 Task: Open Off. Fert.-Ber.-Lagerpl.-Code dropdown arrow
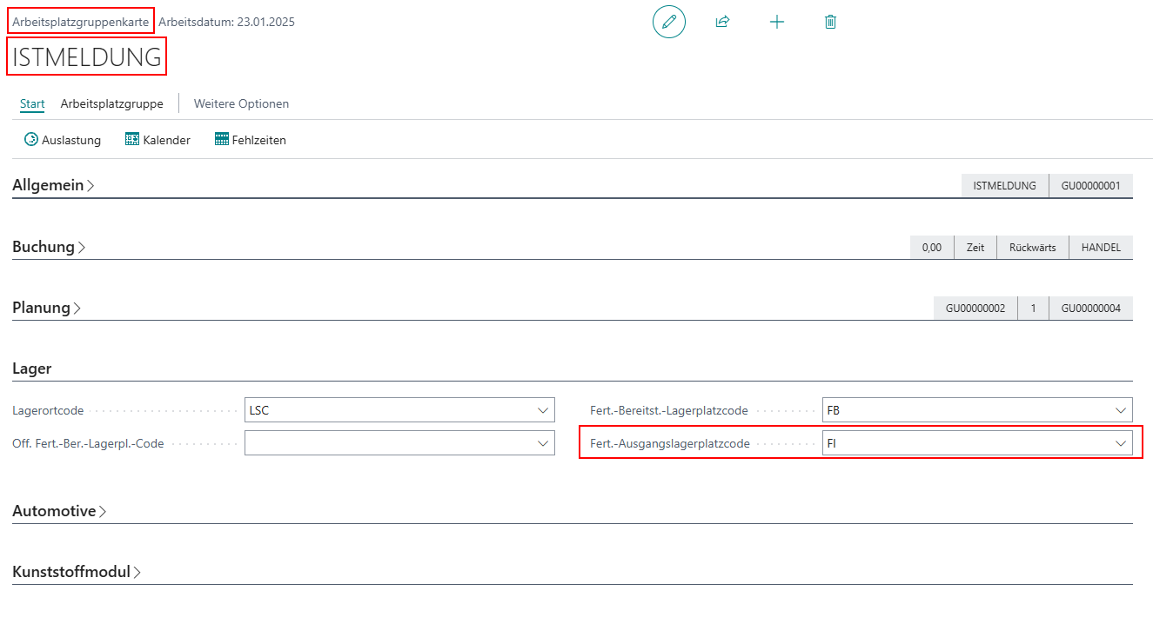pos(544,443)
